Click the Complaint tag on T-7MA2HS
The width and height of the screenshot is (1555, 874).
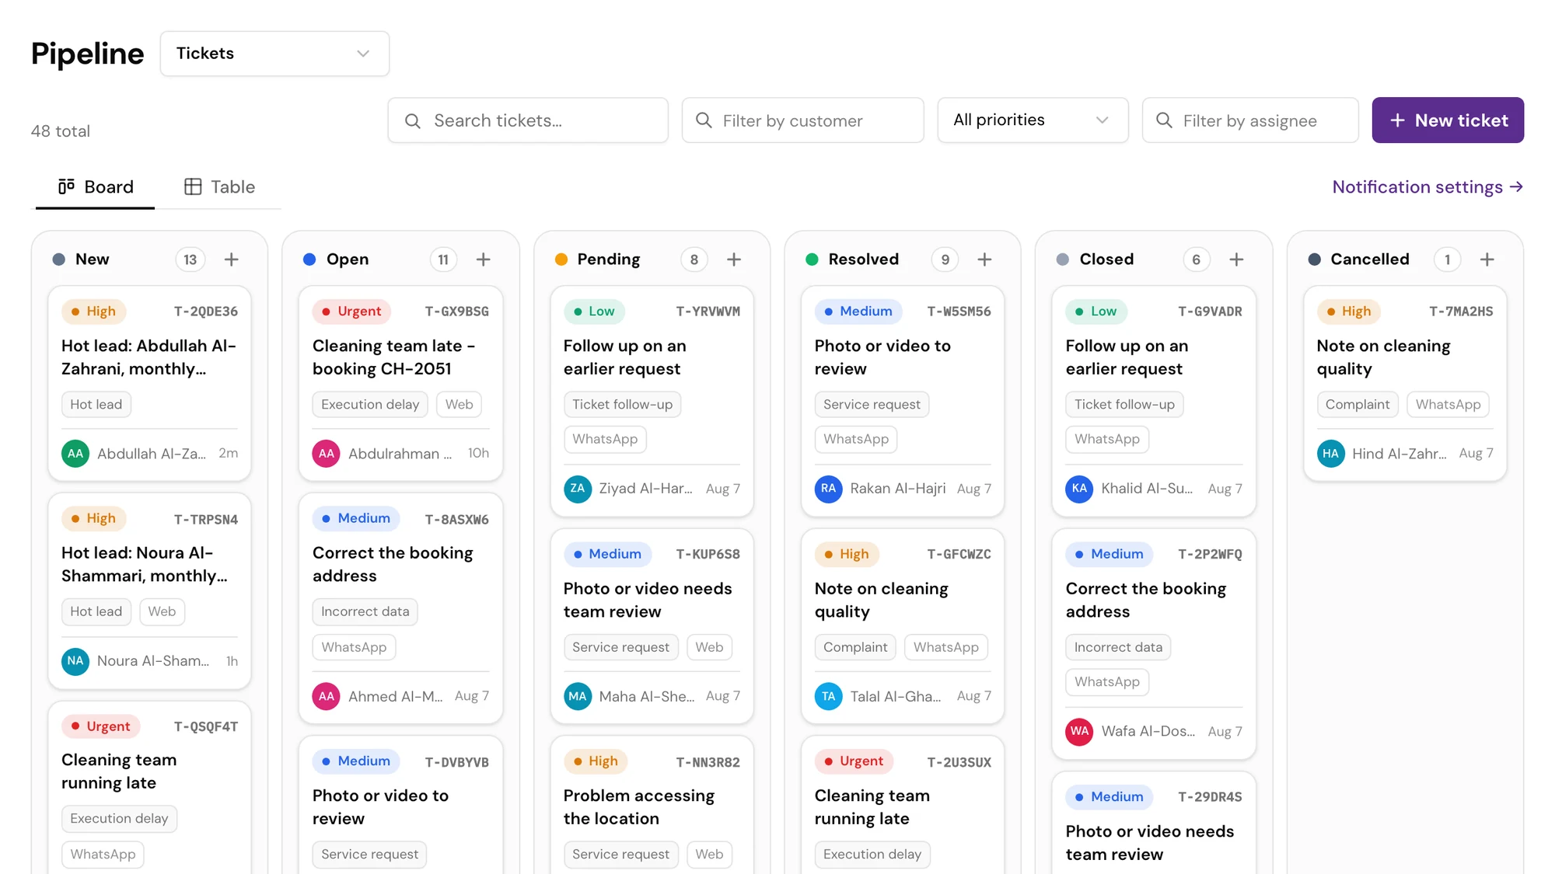pyautogui.click(x=1357, y=405)
